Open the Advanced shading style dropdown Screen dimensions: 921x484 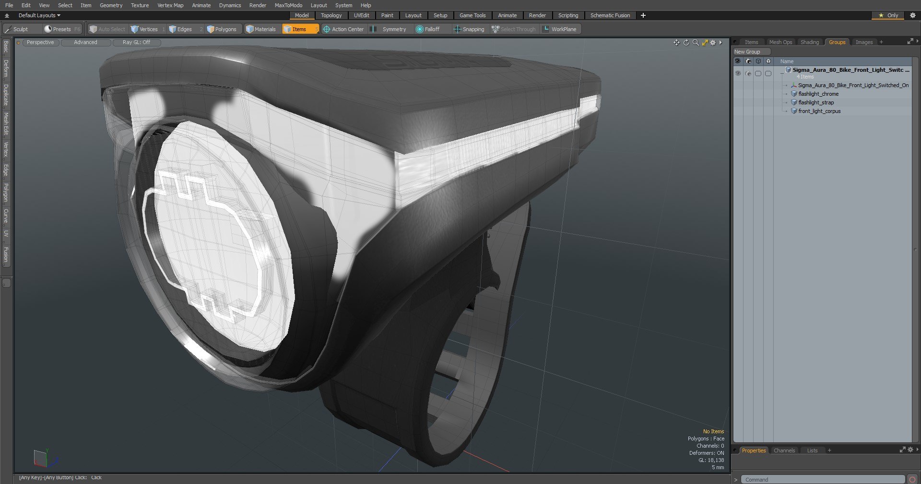click(x=85, y=43)
